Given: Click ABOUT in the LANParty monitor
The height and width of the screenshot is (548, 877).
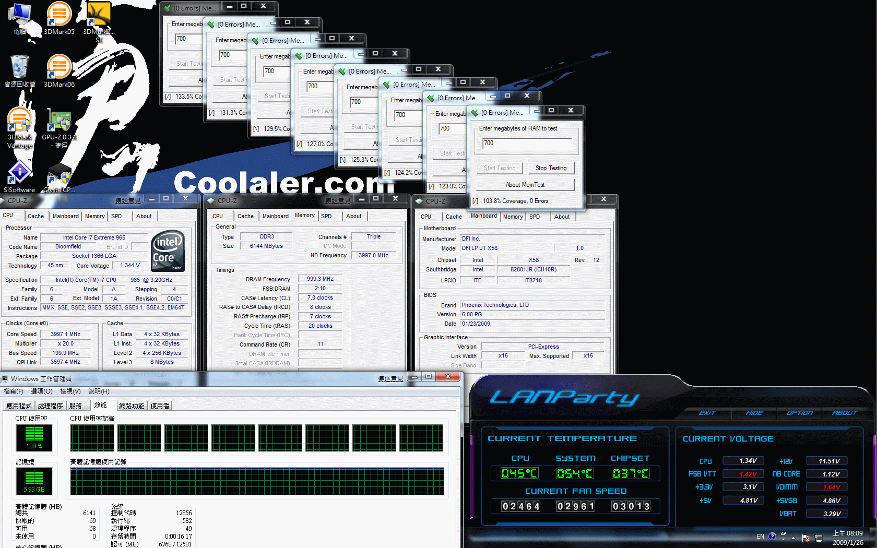Looking at the screenshot, I should (845, 413).
